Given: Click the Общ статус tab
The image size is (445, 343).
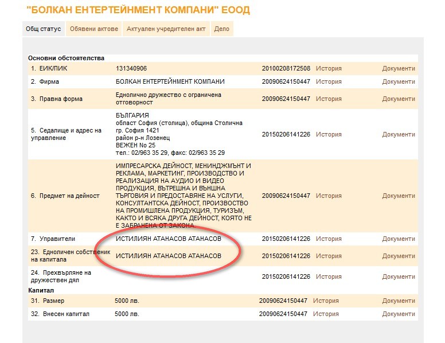Looking at the screenshot, I should click(44, 29).
